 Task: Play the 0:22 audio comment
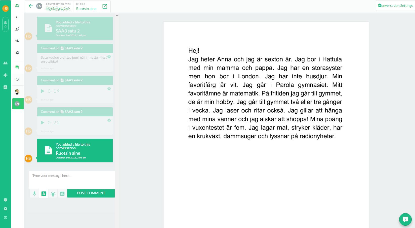point(43,122)
